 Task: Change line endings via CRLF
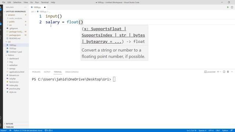pos(218,131)
